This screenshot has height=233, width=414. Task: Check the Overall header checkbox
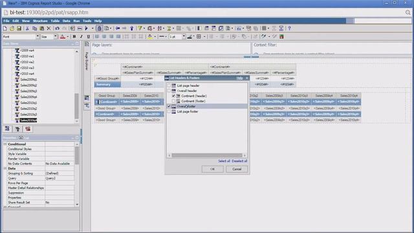(169, 91)
